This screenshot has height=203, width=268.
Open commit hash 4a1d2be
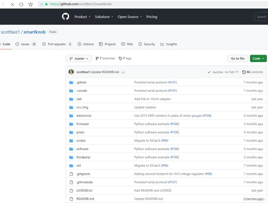218,72
